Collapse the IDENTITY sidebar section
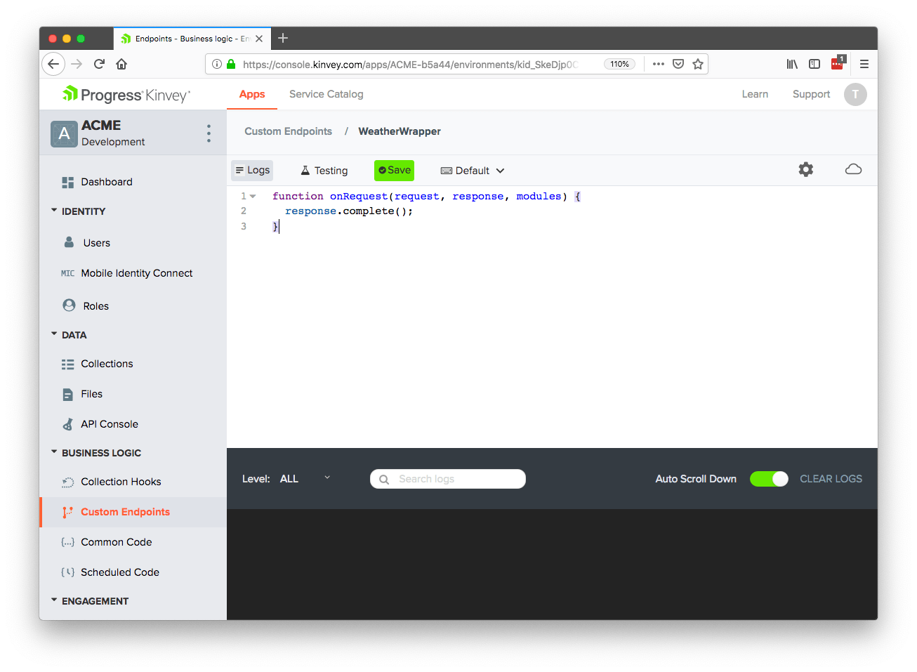 (x=55, y=211)
